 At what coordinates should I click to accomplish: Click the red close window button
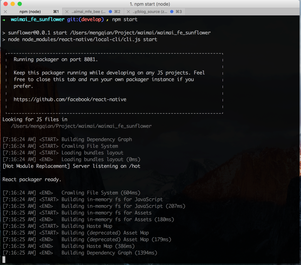coord(5,4)
